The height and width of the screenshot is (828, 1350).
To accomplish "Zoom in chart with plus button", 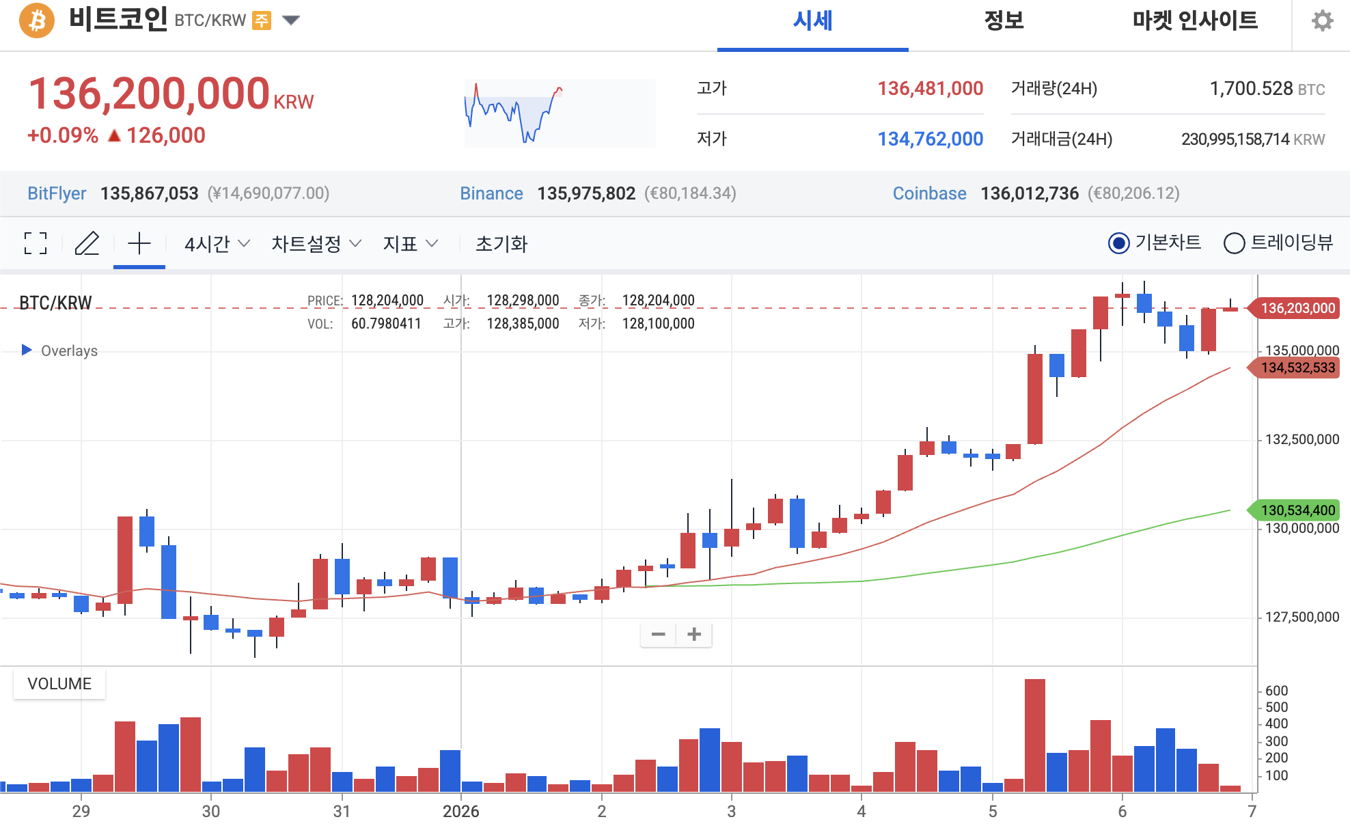I will [694, 635].
